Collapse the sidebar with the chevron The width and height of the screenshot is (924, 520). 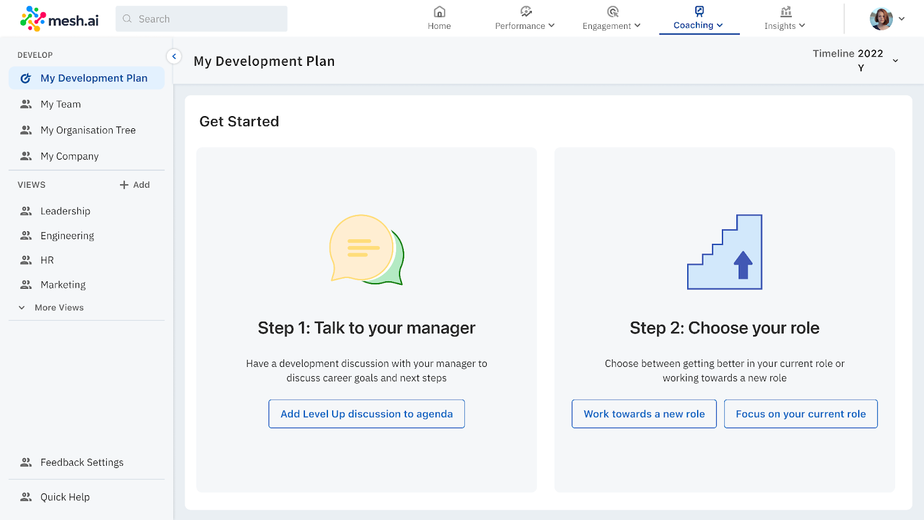(x=174, y=56)
